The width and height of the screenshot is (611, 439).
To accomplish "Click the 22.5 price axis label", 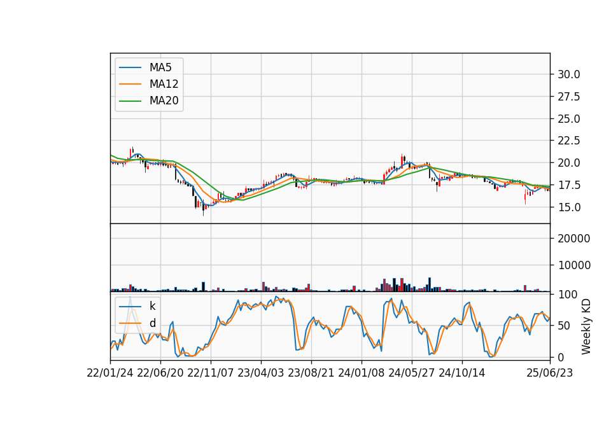I will (x=569, y=141).
